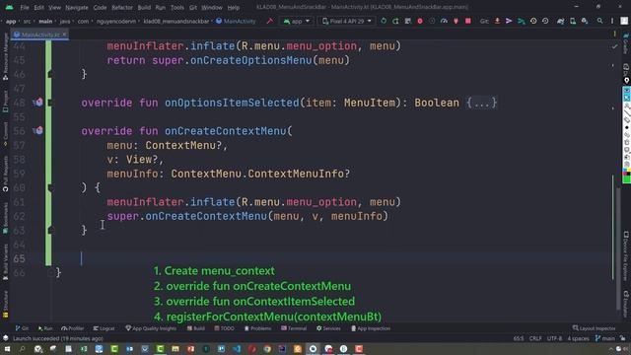Open the Terminal tool window

[294, 328]
